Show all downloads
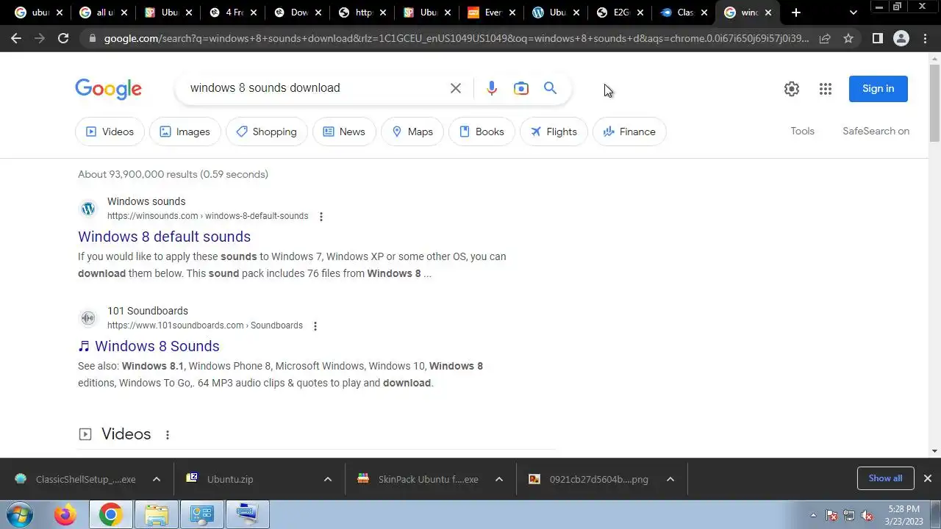 point(885,478)
